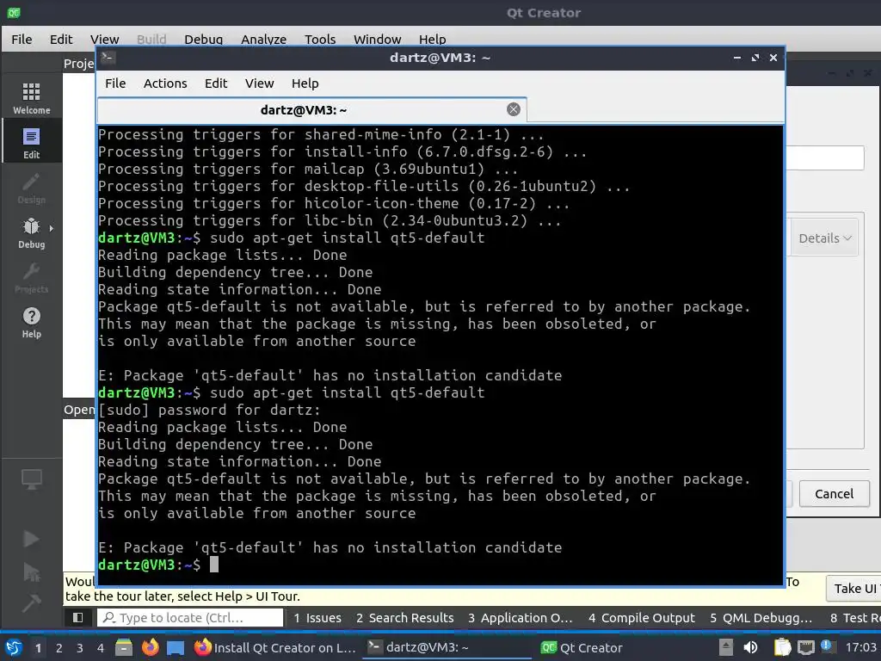Open terminal Actions menu
Screen dimensions: 881x661
tap(165, 83)
